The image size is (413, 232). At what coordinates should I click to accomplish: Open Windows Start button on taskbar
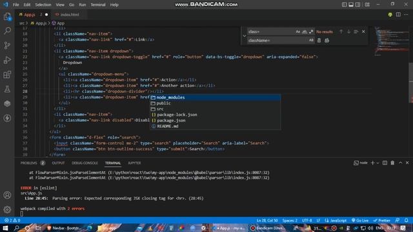pos(5,227)
